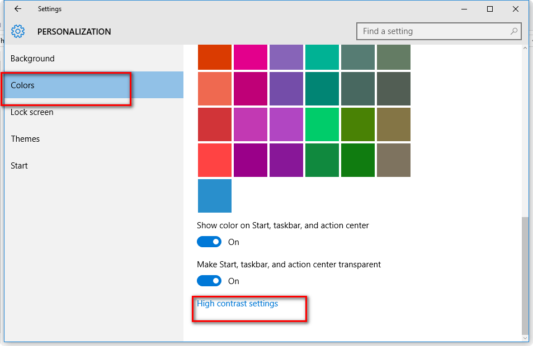The width and height of the screenshot is (533, 346).
Task: Click the search magnifier icon
Action: click(514, 31)
